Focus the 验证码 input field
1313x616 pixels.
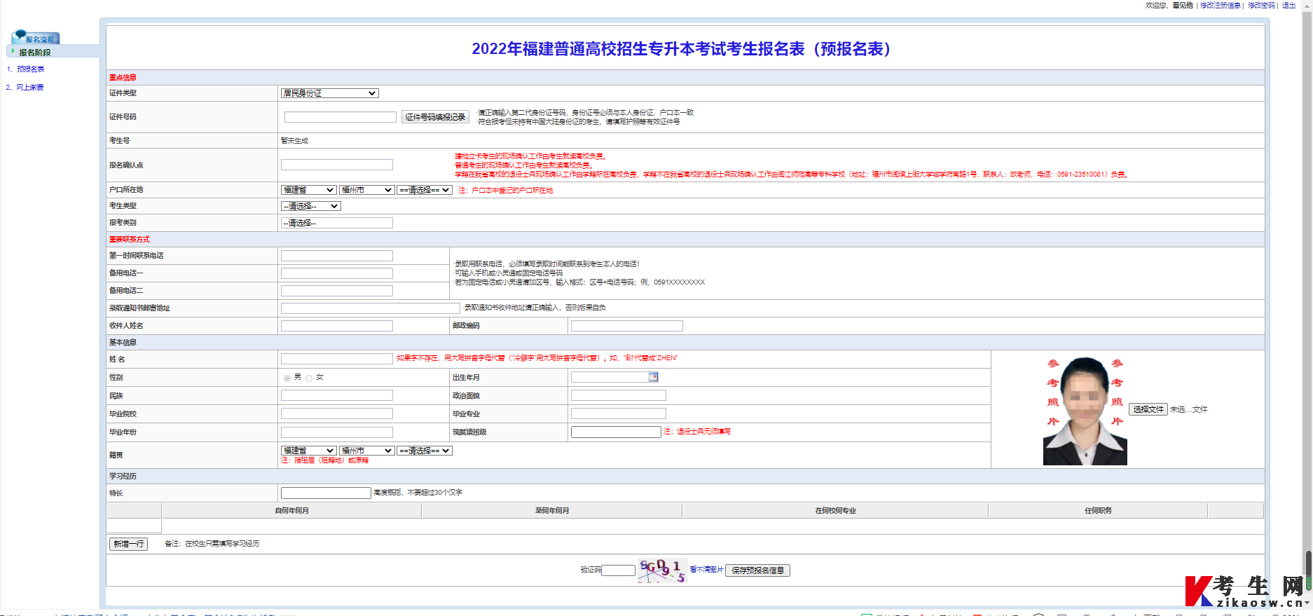tap(619, 570)
